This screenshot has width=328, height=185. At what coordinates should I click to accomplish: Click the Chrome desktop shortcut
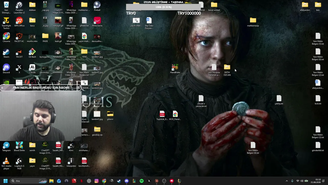click(x=6, y=38)
